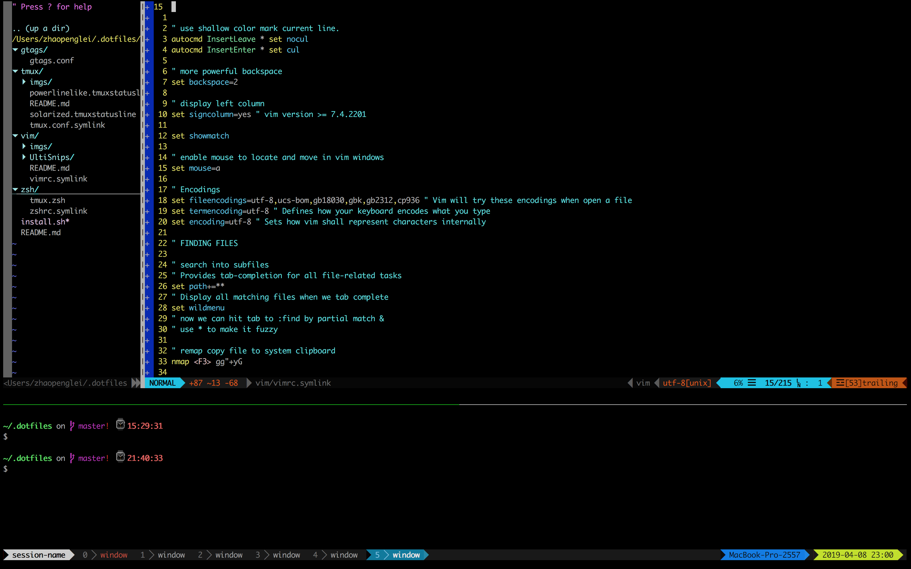Click vim/vimrc.symlink filename in statusline
The image size is (911, 569).
pyautogui.click(x=293, y=383)
